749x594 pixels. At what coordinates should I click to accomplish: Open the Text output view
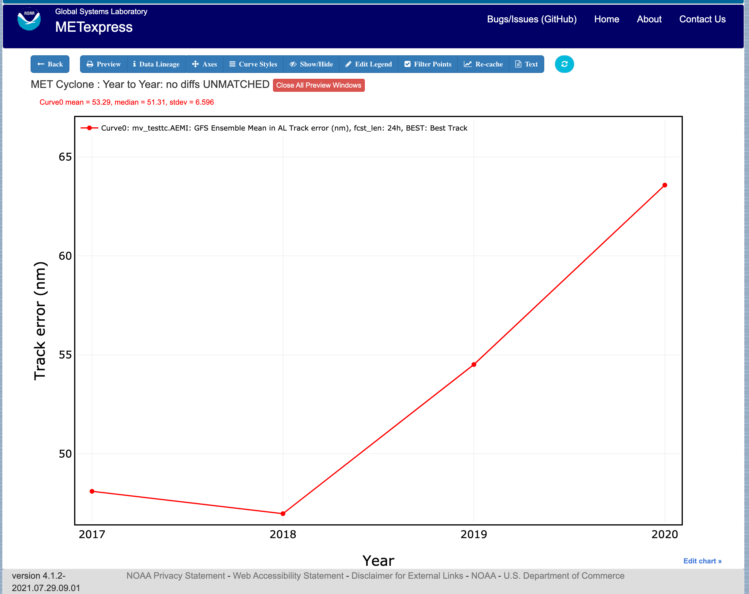(526, 64)
